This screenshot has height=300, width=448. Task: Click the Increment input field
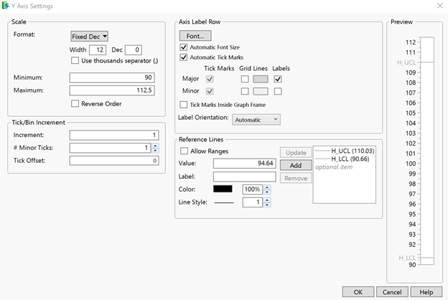click(114, 135)
